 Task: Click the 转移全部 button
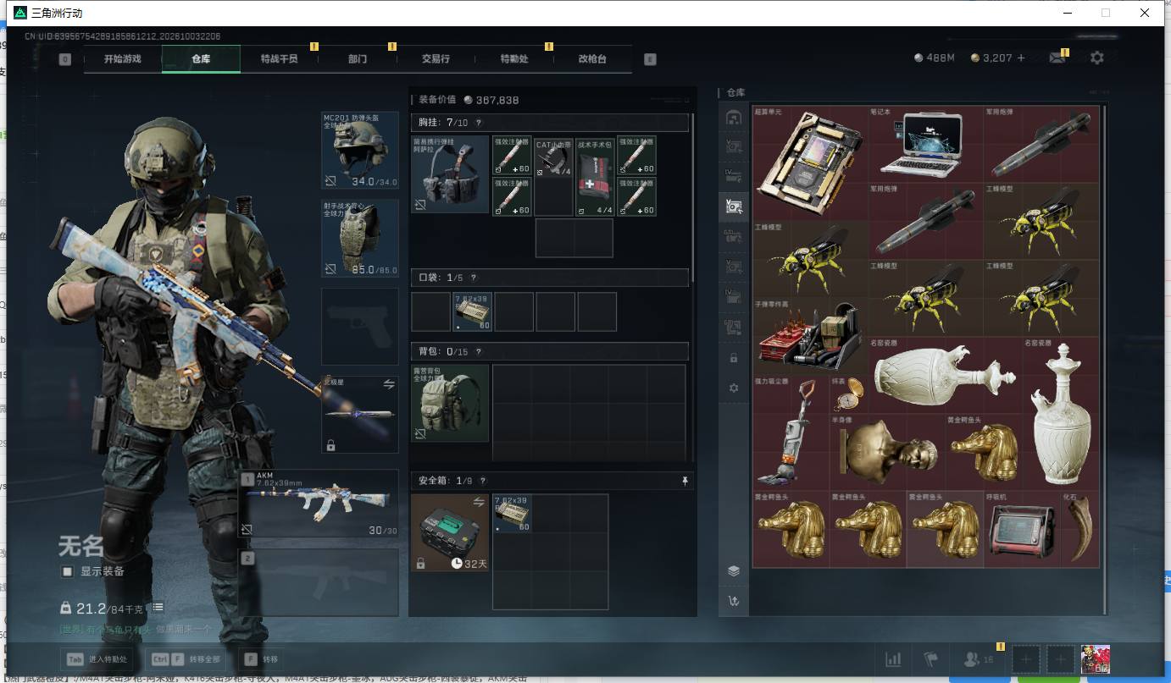coord(187,659)
